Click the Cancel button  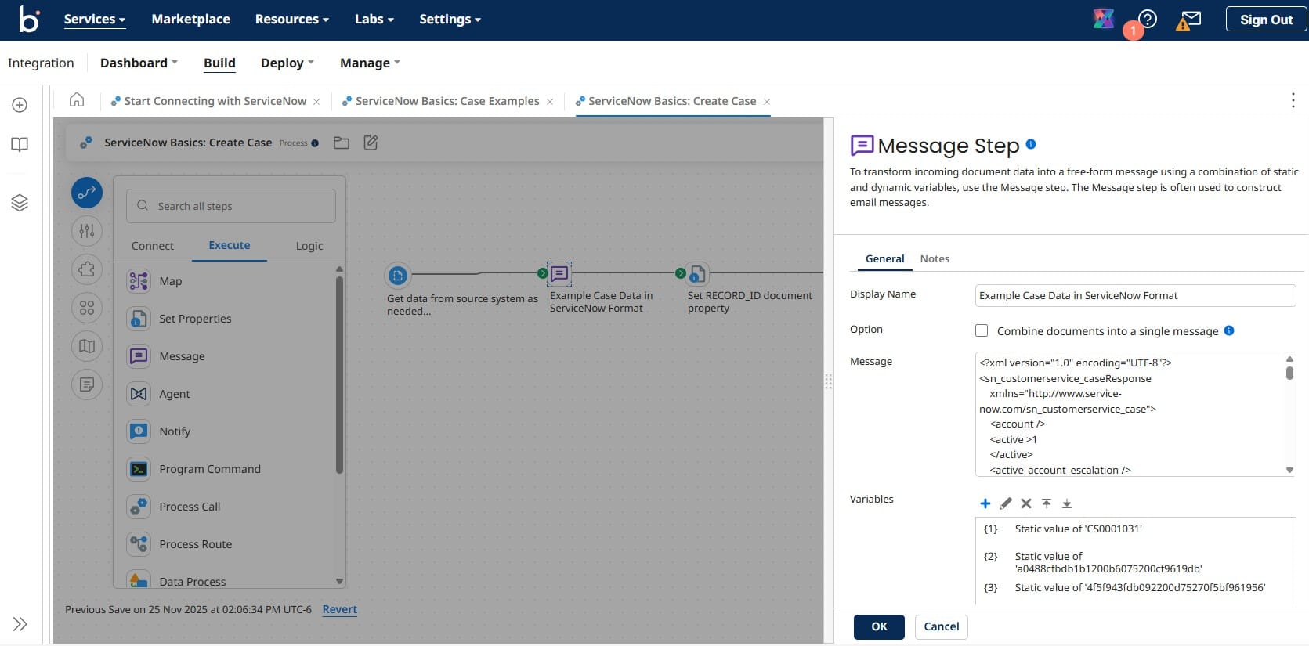tap(942, 626)
